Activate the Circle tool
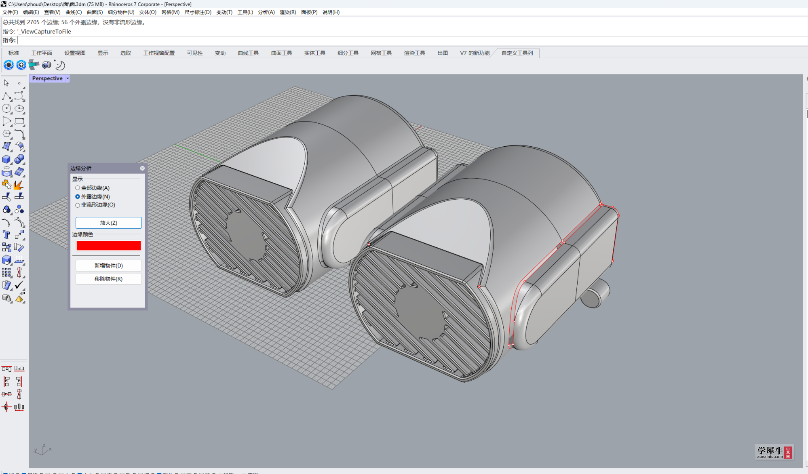 click(x=6, y=108)
